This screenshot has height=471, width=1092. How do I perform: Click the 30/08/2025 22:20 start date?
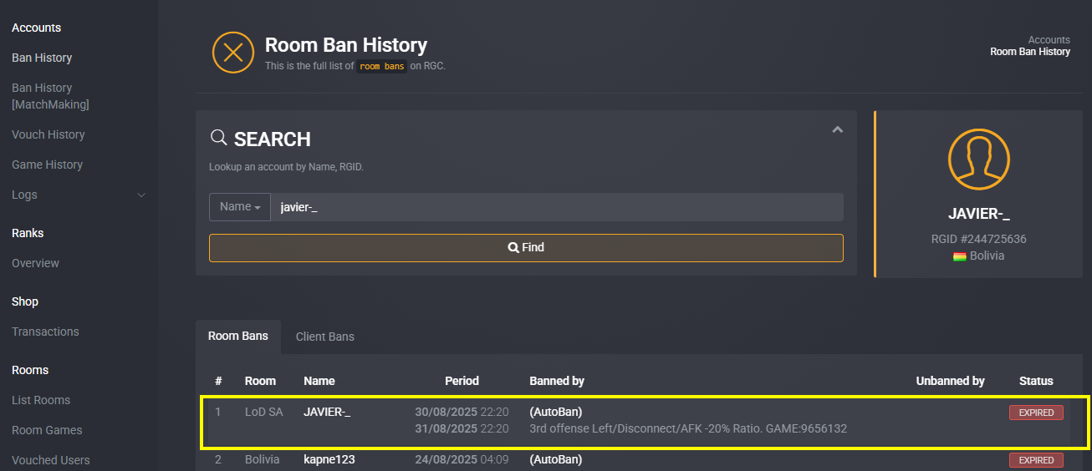(462, 412)
